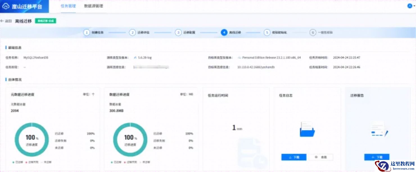View the task log with 查看 button

point(321,157)
